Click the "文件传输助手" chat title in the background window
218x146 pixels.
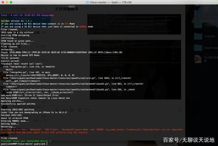point(67,9)
